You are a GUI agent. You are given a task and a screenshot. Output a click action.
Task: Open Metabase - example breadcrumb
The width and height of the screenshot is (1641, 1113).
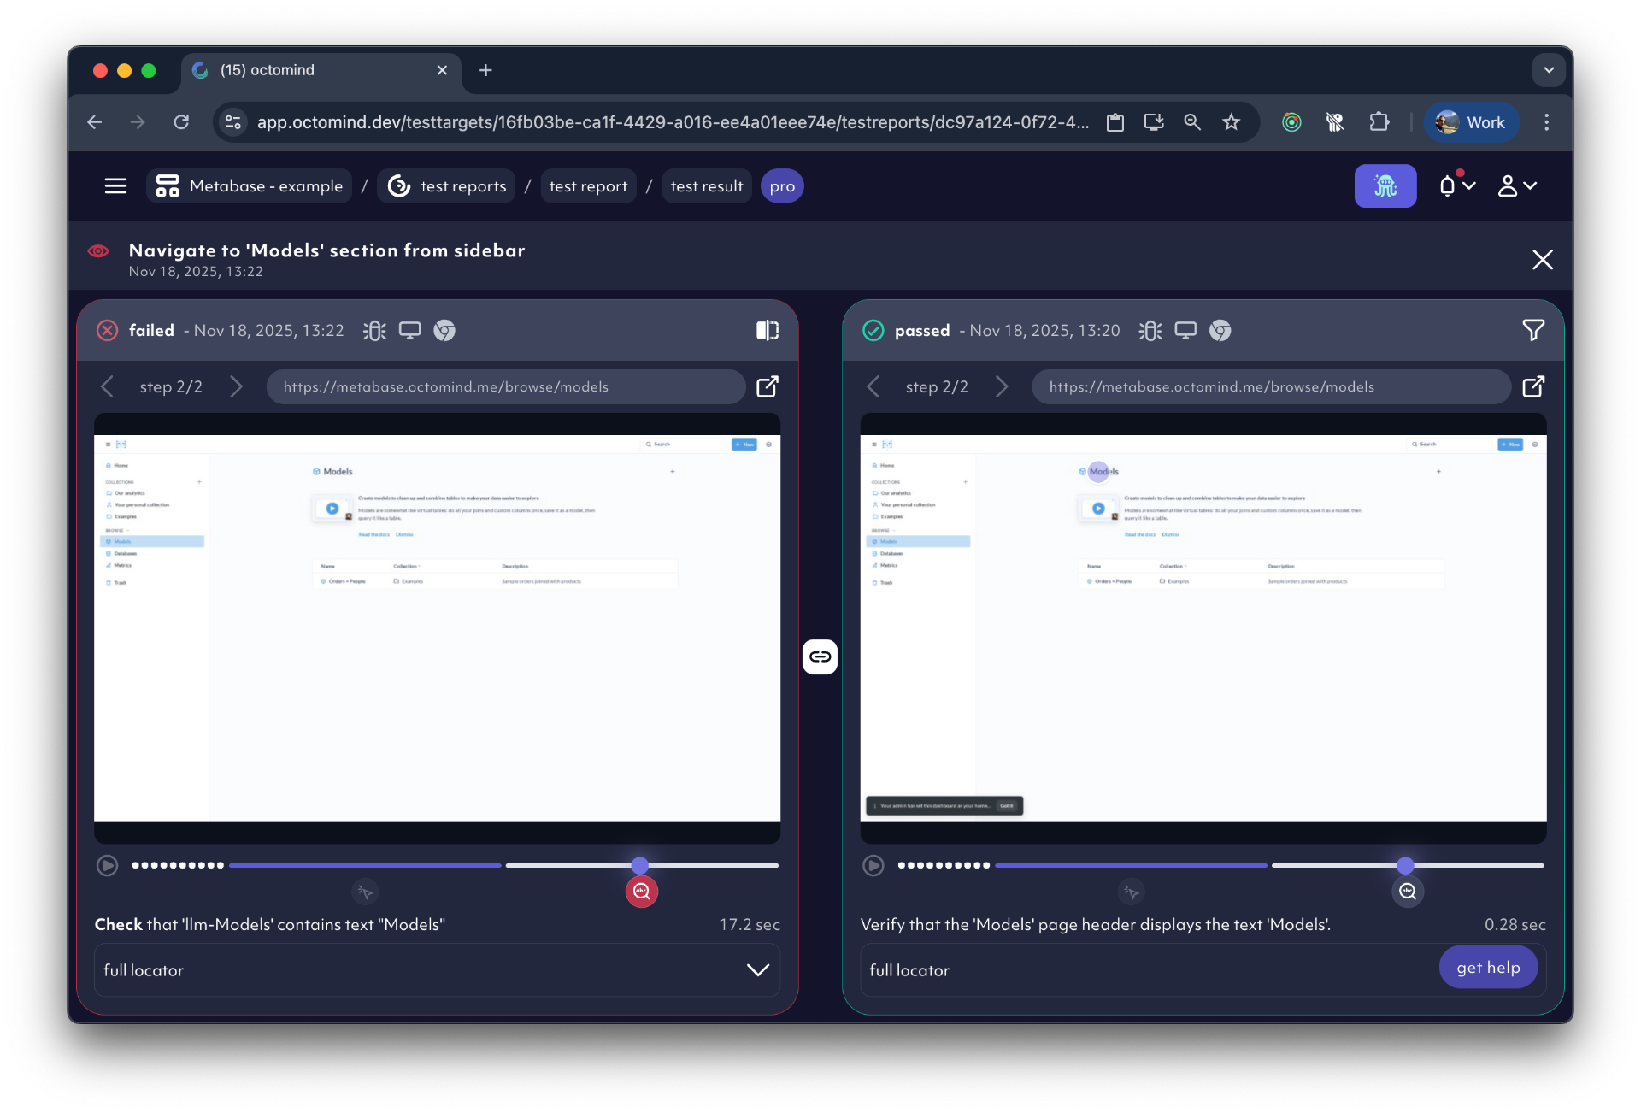point(250,185)
